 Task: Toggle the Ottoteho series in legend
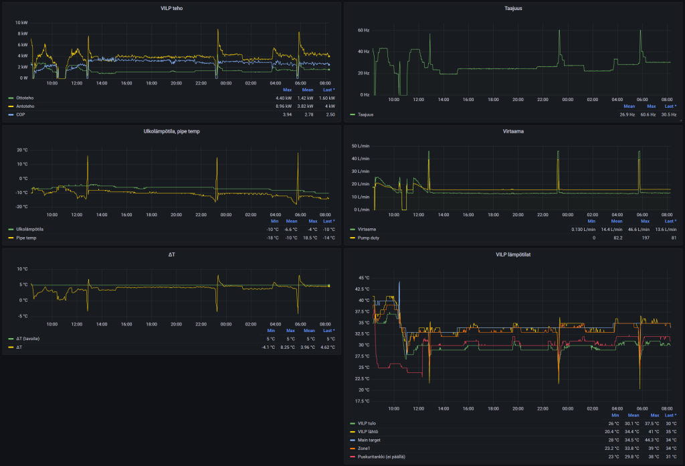(26, 98)
